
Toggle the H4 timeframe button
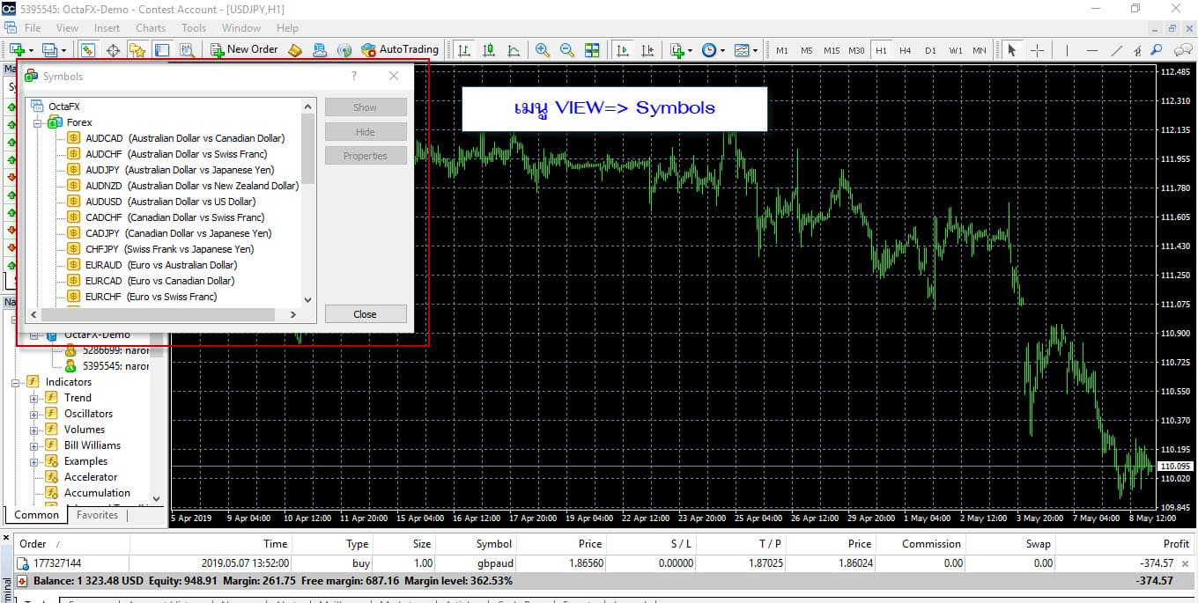(906, 50)
